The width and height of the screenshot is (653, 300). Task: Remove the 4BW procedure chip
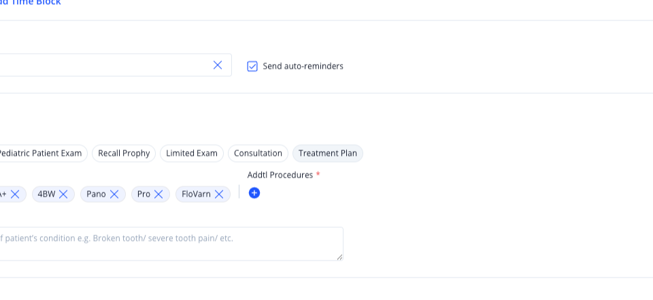[x=63, y=194]
